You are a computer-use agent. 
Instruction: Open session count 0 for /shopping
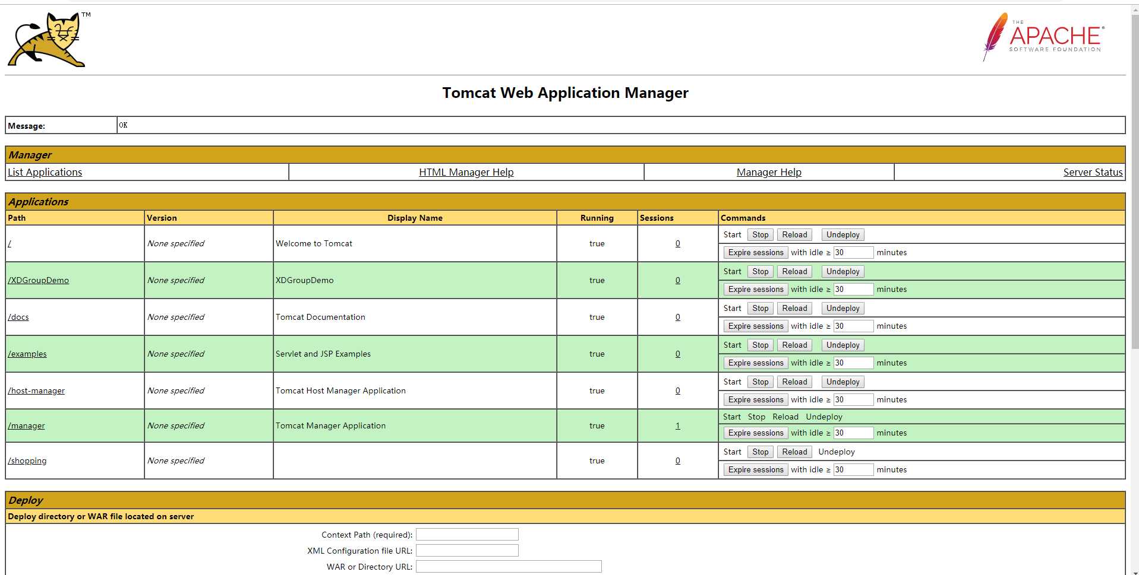tap(677, 460)
